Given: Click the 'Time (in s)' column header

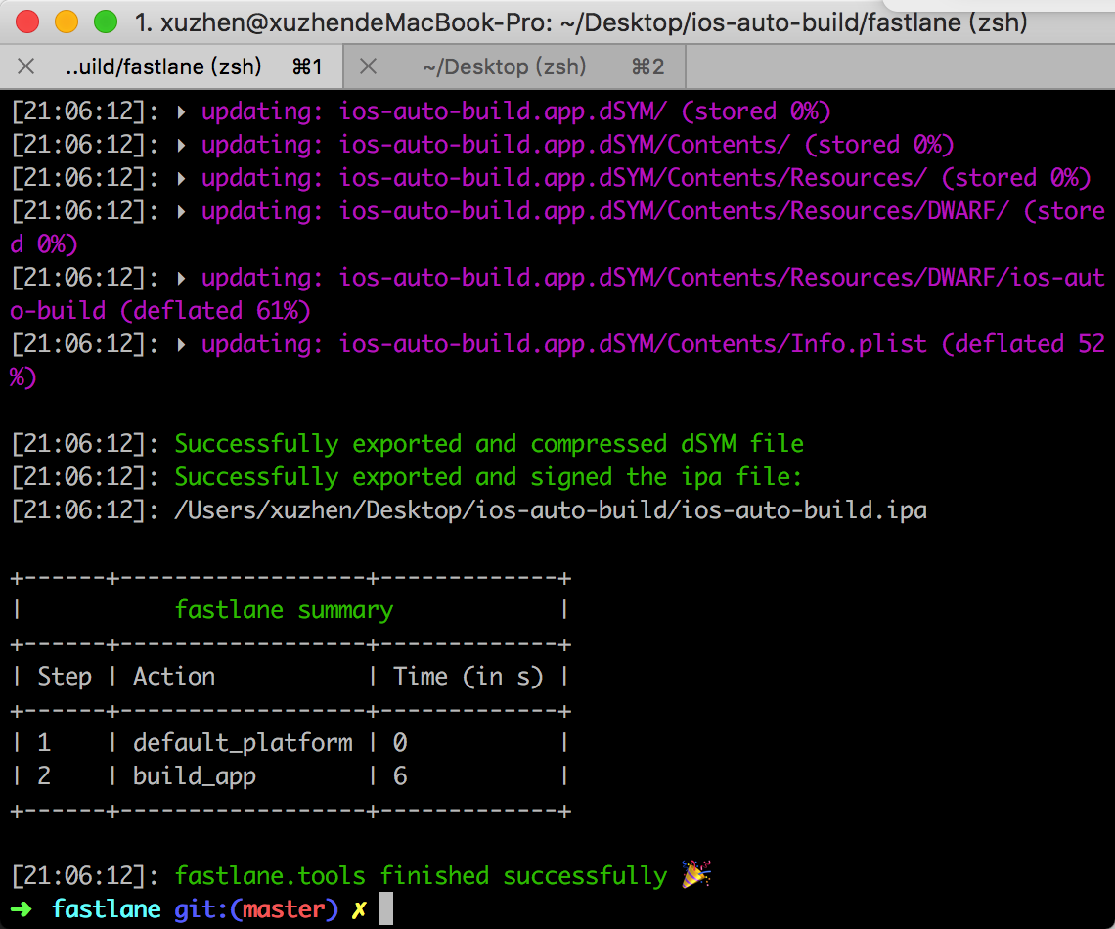Looking at the screenshot, I should pyautogui.click(x=468, y=676).
